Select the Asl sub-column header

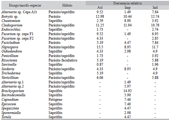tap(100, 8)
